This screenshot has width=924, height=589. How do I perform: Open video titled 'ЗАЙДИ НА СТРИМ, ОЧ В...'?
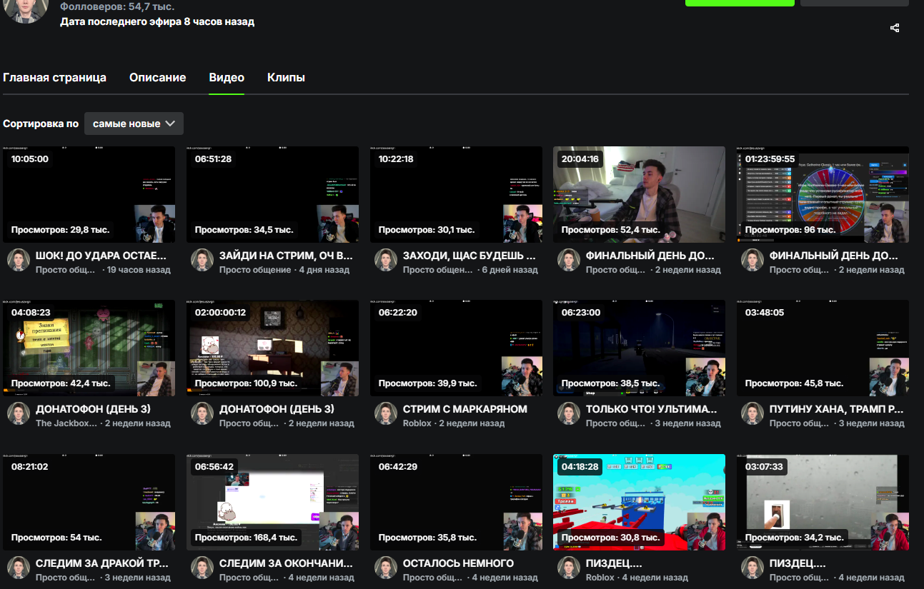click(x=286, y=256)
